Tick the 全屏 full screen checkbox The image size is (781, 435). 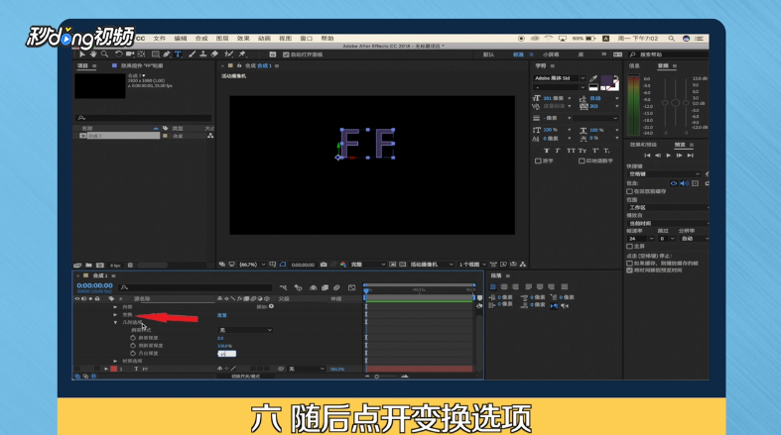[629, 246]
